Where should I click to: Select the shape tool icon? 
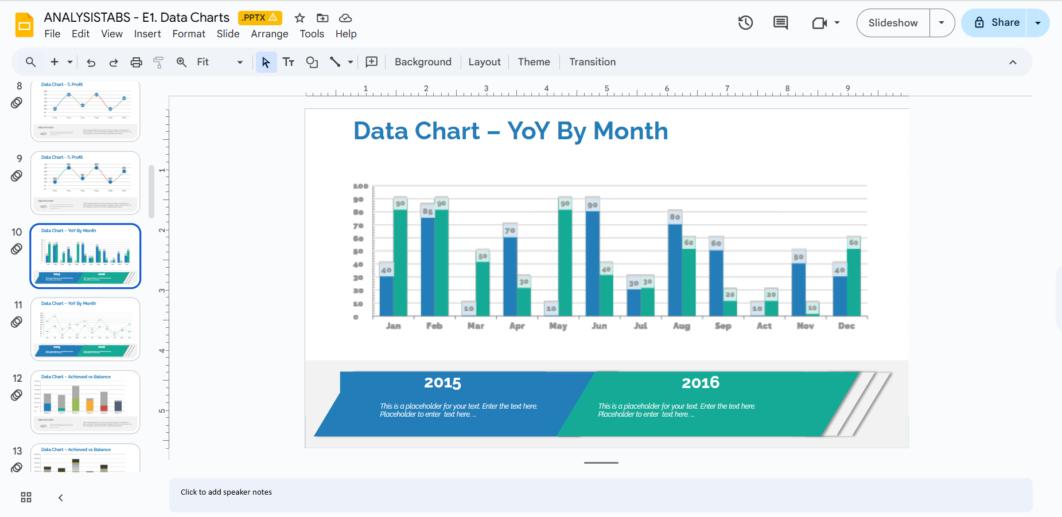pyautogui.click(x=312, y=62)
